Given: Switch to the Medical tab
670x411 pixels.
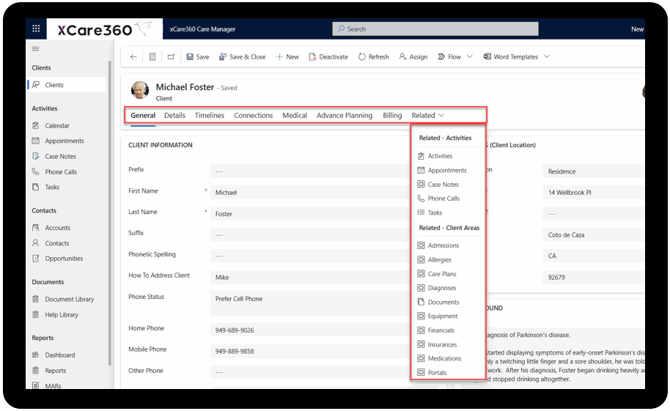Looking at the screenshot, I should click(x=295, y=115).
